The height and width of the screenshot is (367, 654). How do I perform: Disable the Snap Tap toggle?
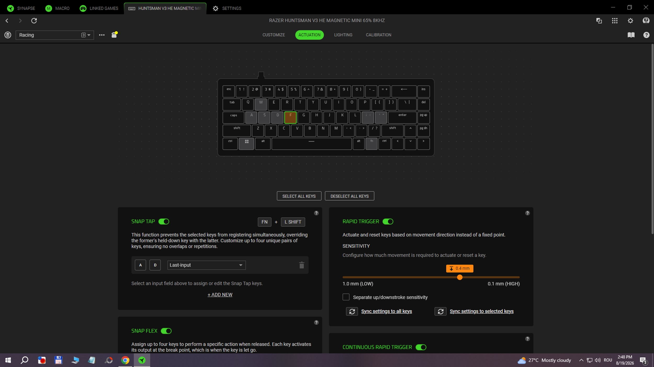pyautogui.click(x=164, y=221)
